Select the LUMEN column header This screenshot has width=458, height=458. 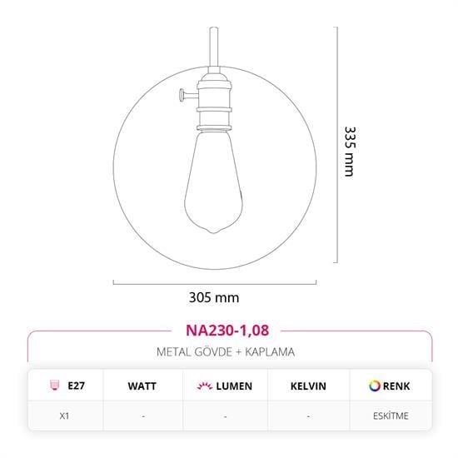[234, 386]
